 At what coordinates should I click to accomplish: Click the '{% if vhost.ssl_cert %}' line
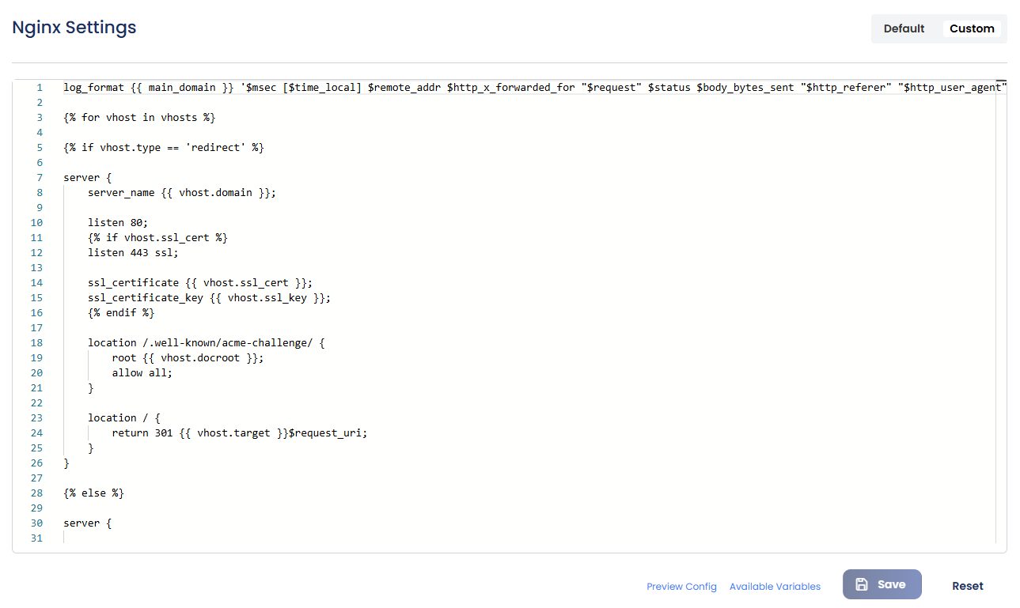coord(157,237)
